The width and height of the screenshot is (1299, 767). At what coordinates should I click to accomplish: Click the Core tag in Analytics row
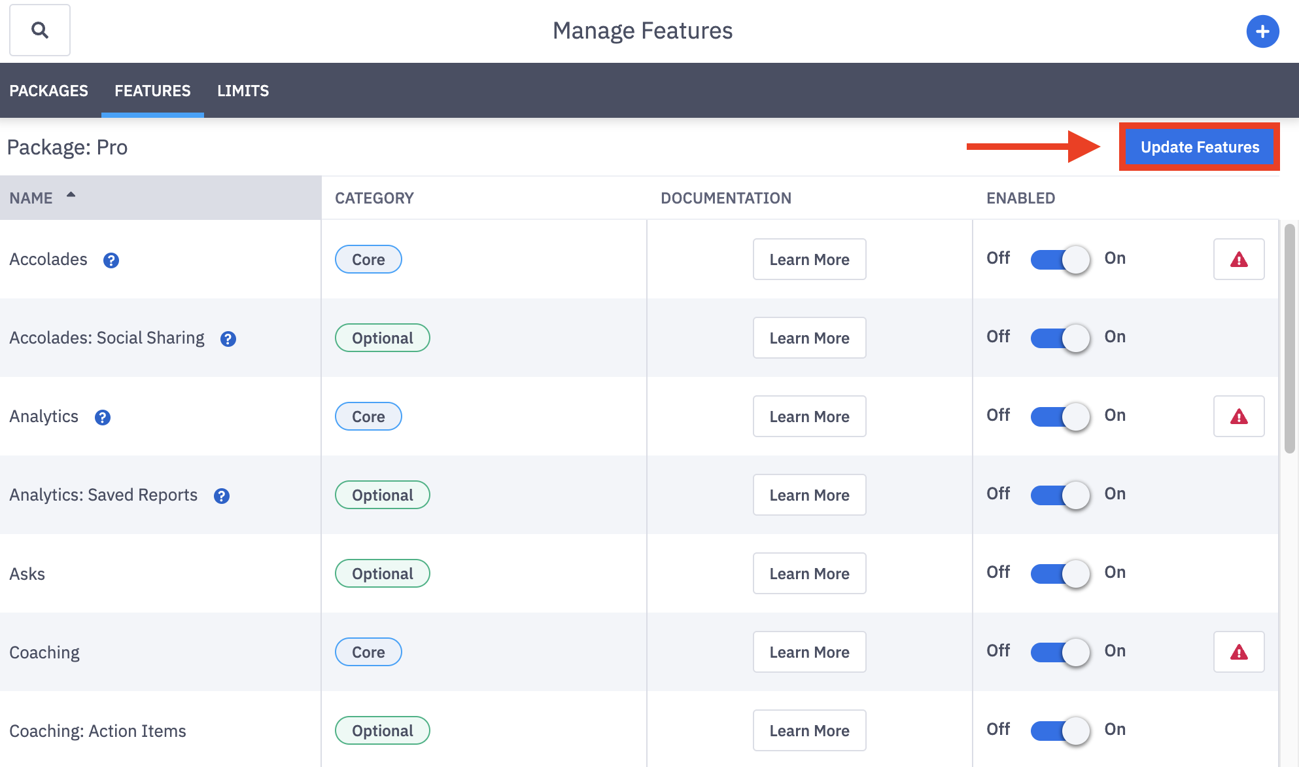pyautogui.click(x=368, y=416)
